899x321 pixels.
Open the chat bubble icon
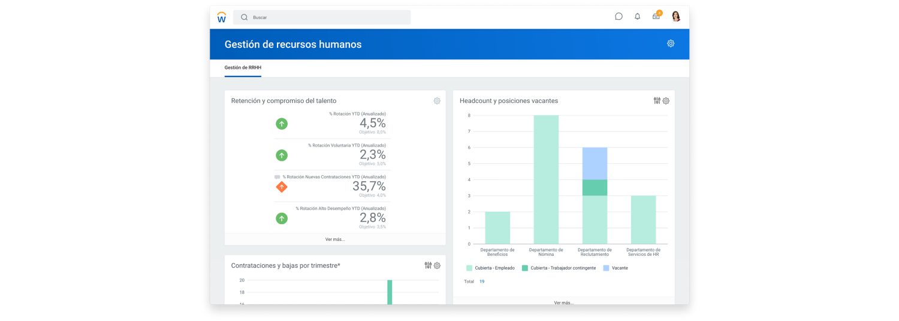point(619,17)
